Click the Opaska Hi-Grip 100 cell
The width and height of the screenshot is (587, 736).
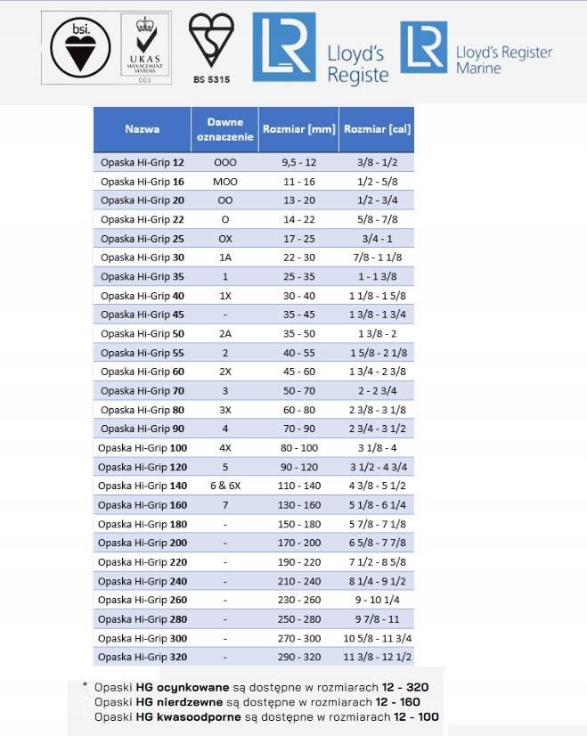(x=143, y=447)
